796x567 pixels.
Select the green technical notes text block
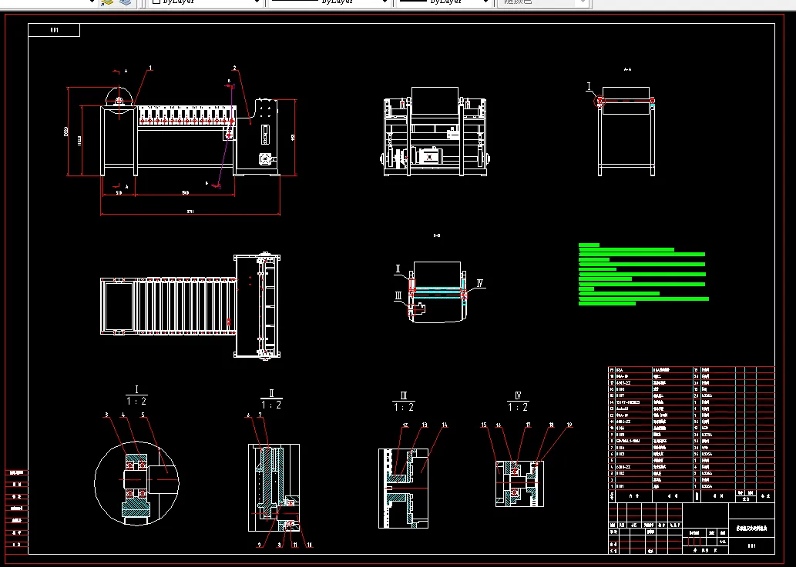643,274
